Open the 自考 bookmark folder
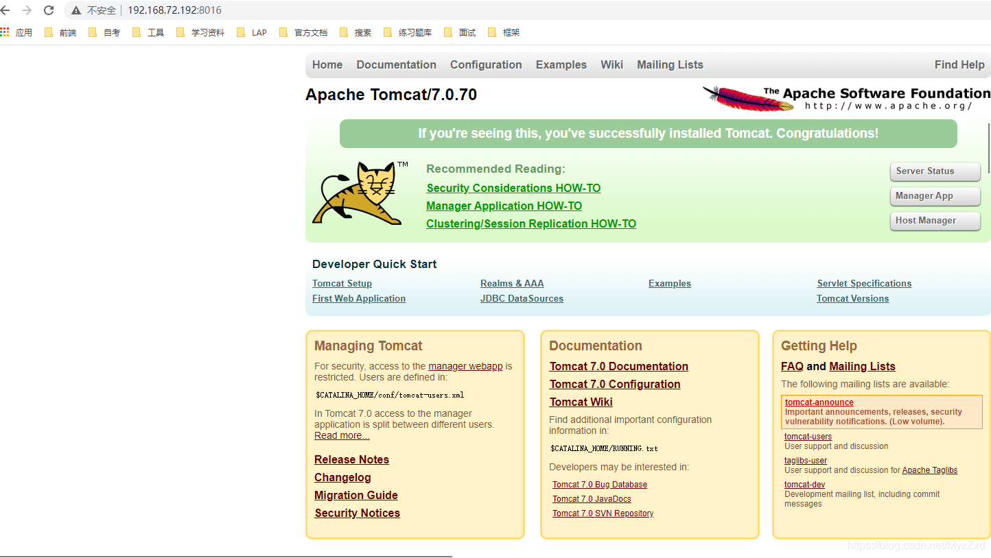 click(104, 32)
